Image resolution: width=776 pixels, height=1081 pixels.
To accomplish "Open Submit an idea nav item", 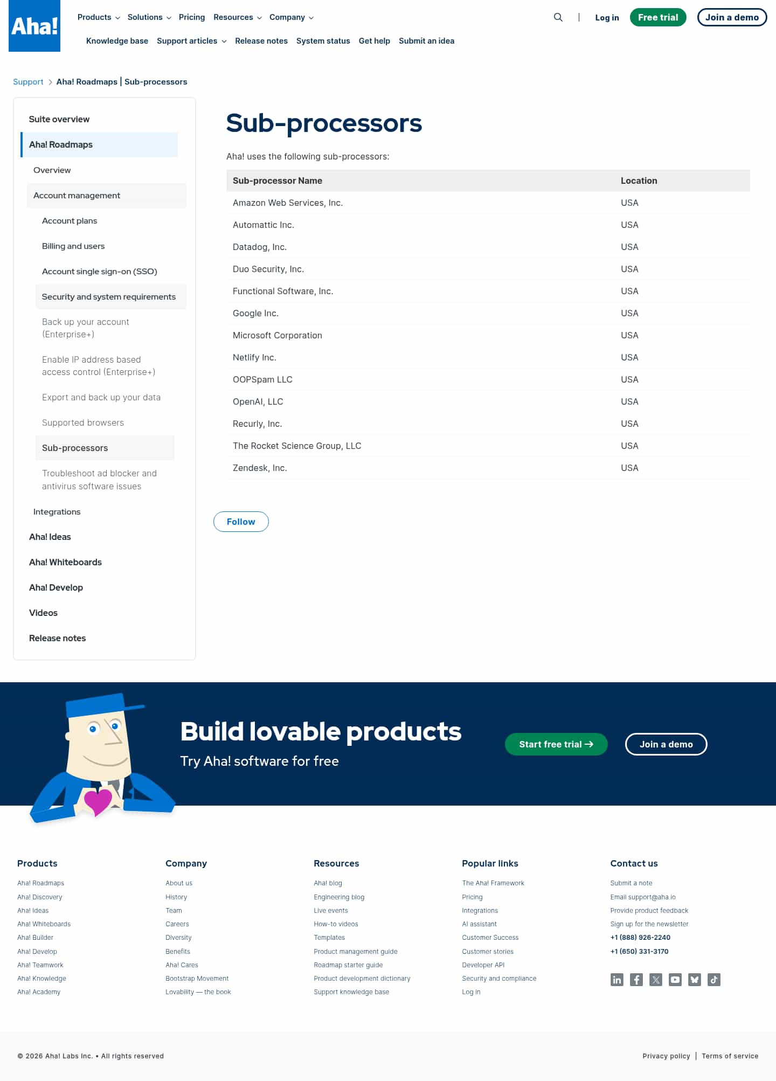I will click(426, 41).
